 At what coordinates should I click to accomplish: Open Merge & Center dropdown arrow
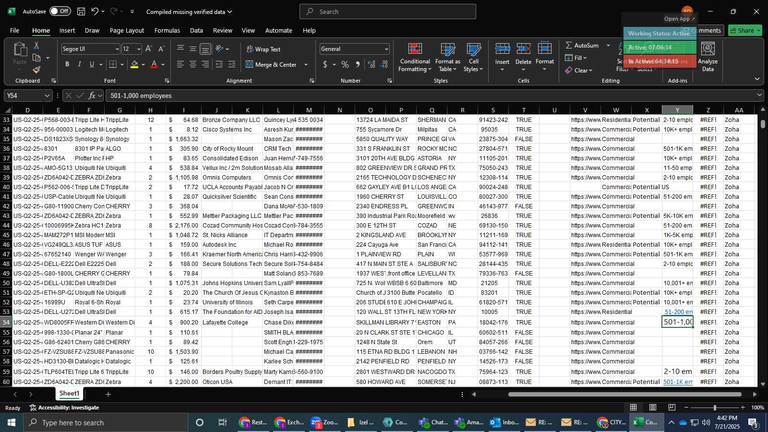(306, 64)
